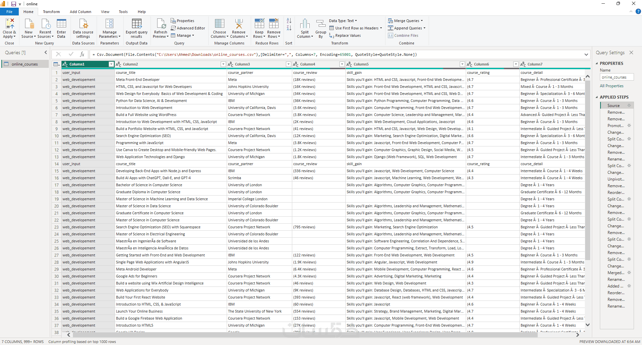Switch to the Add Column tab
The image size is (642, 345).
click(x=80, y=12)
